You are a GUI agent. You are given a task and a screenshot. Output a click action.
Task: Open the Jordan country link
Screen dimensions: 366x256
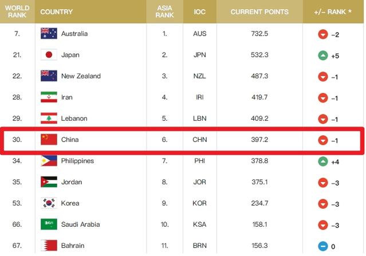[x=72, y=182]
